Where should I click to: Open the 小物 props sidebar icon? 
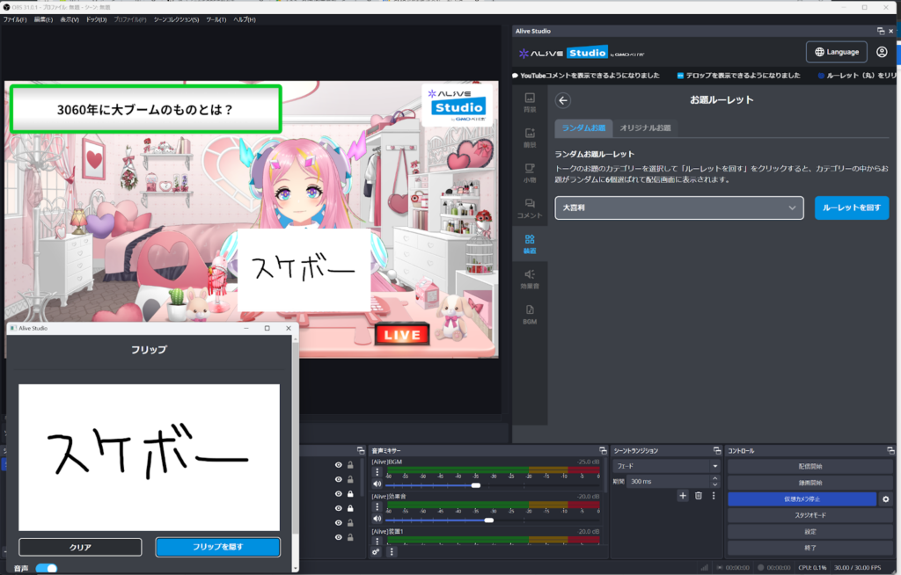(x=530, y=171)
